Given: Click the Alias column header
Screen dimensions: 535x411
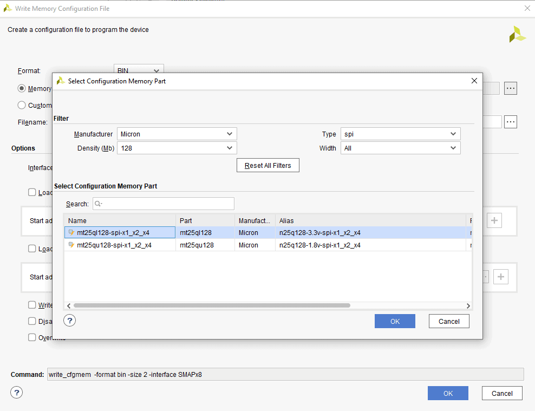Looking at the screenshot, I should coord(370,220).
